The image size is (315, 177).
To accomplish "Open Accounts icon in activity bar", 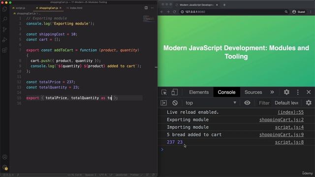I will pos(4,157).
